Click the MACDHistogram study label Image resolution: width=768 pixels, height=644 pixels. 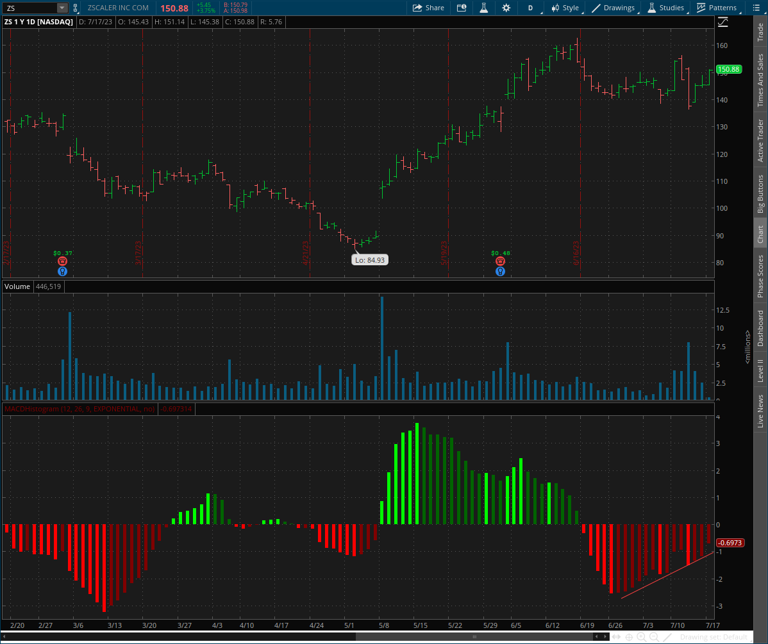(80, 409)
